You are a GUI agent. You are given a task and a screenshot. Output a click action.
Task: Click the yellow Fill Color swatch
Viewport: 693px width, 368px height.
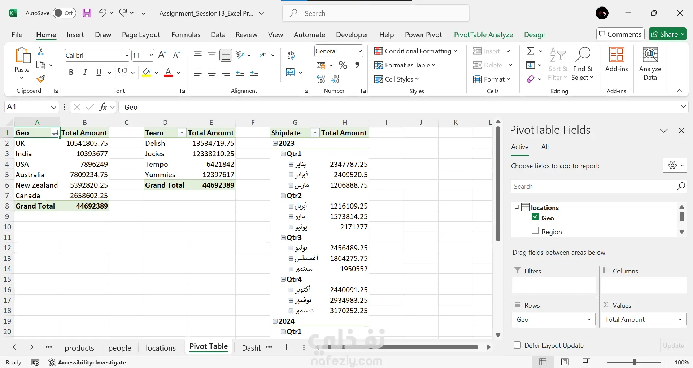tap(146, 73)
